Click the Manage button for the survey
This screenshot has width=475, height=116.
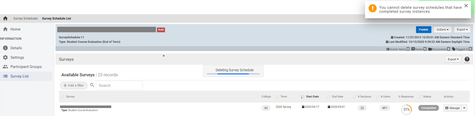(x=453, y=108)
